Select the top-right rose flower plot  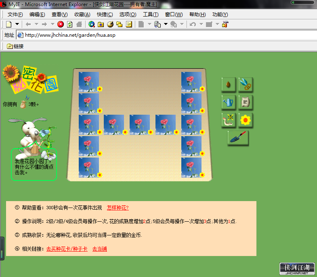coord(191,82)
